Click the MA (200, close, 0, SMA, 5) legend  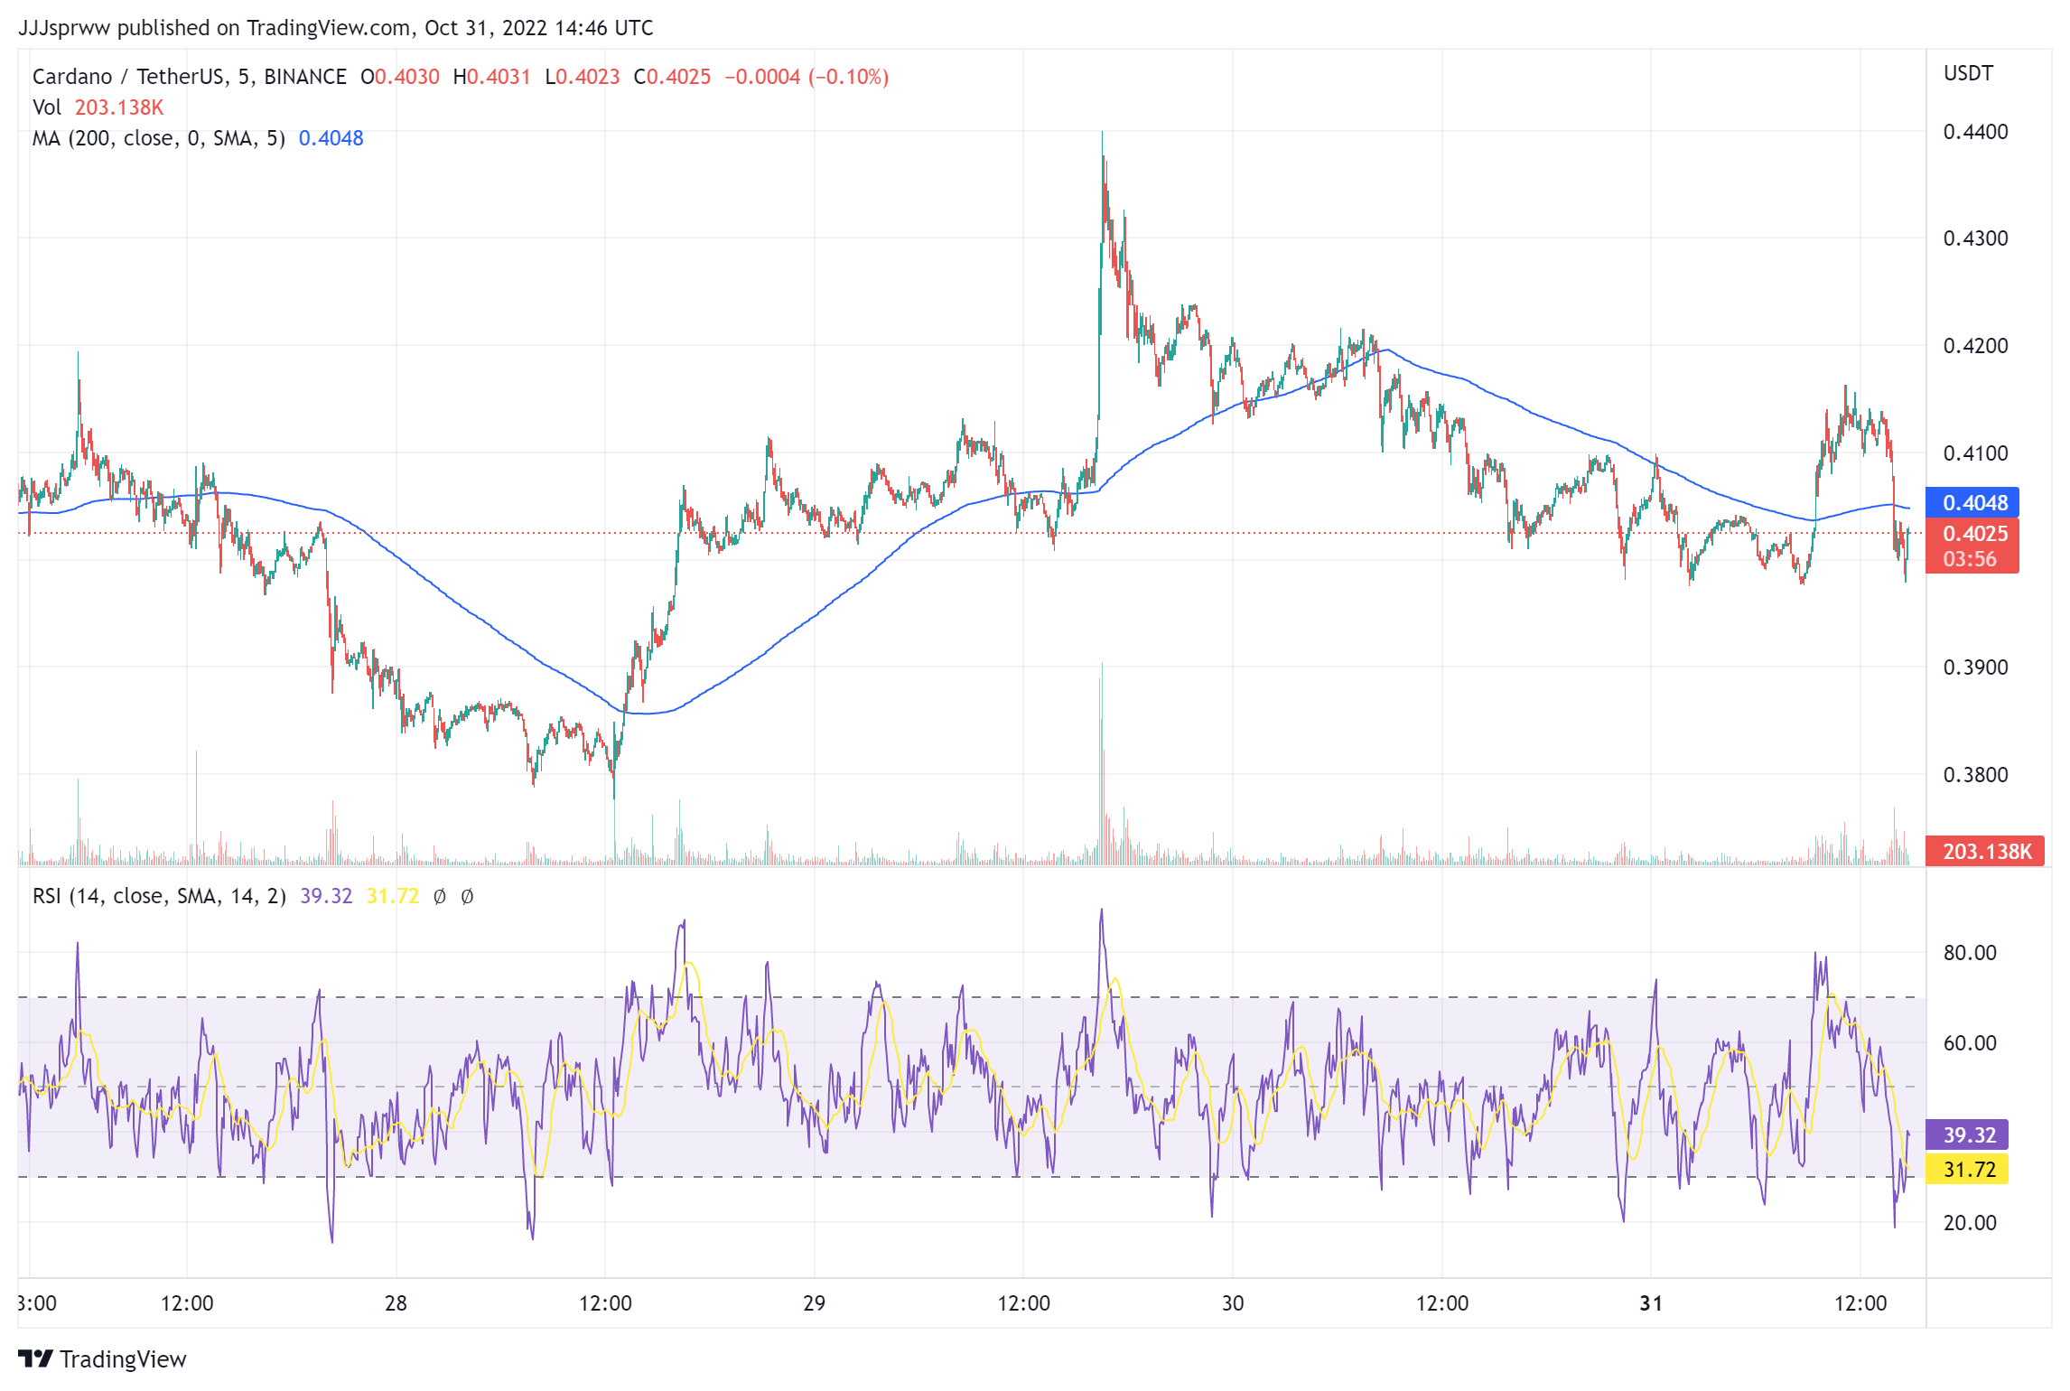click(x=159, y=138)
